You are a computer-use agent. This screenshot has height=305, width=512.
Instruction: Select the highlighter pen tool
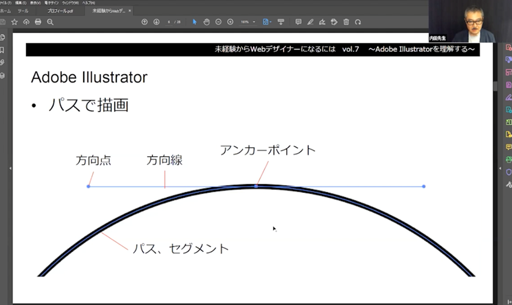310,22
